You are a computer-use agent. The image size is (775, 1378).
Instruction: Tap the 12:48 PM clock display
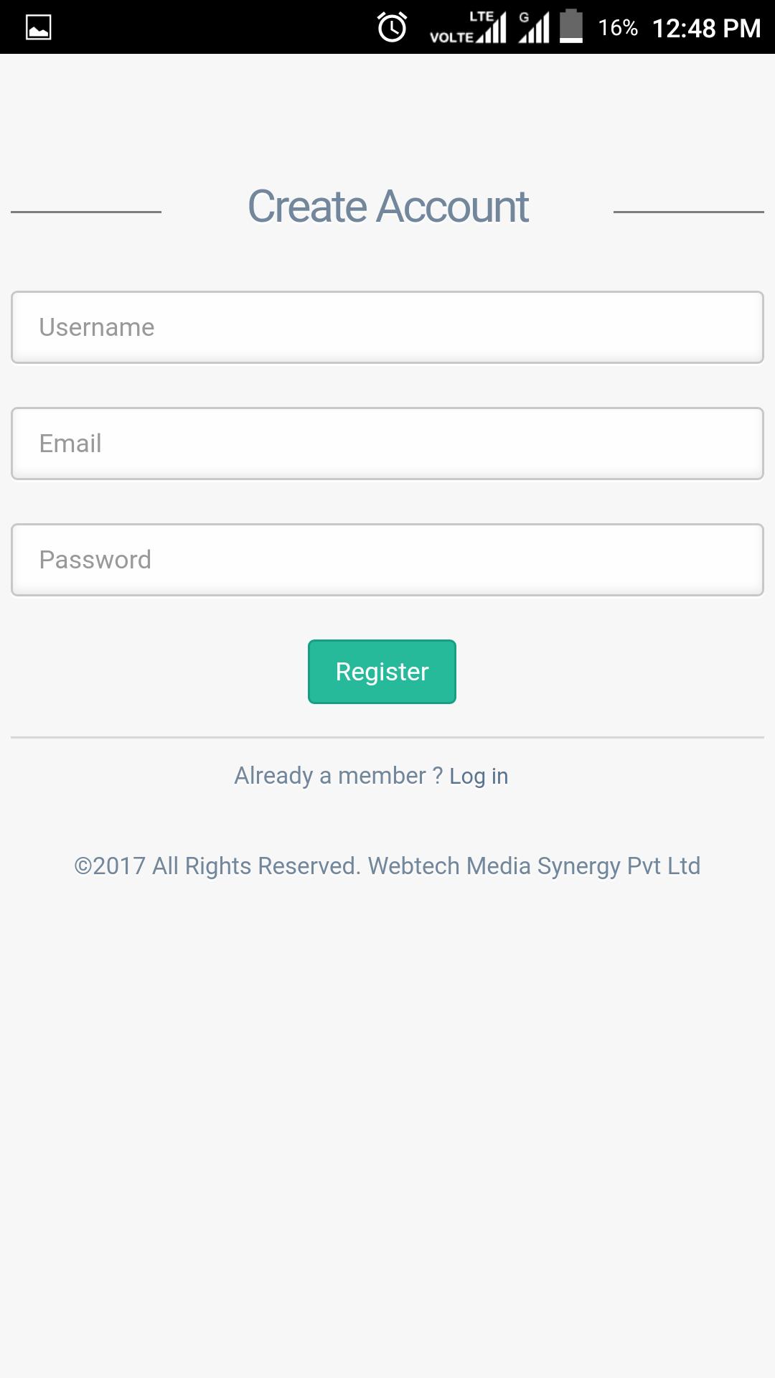click(x=706, y=28)
